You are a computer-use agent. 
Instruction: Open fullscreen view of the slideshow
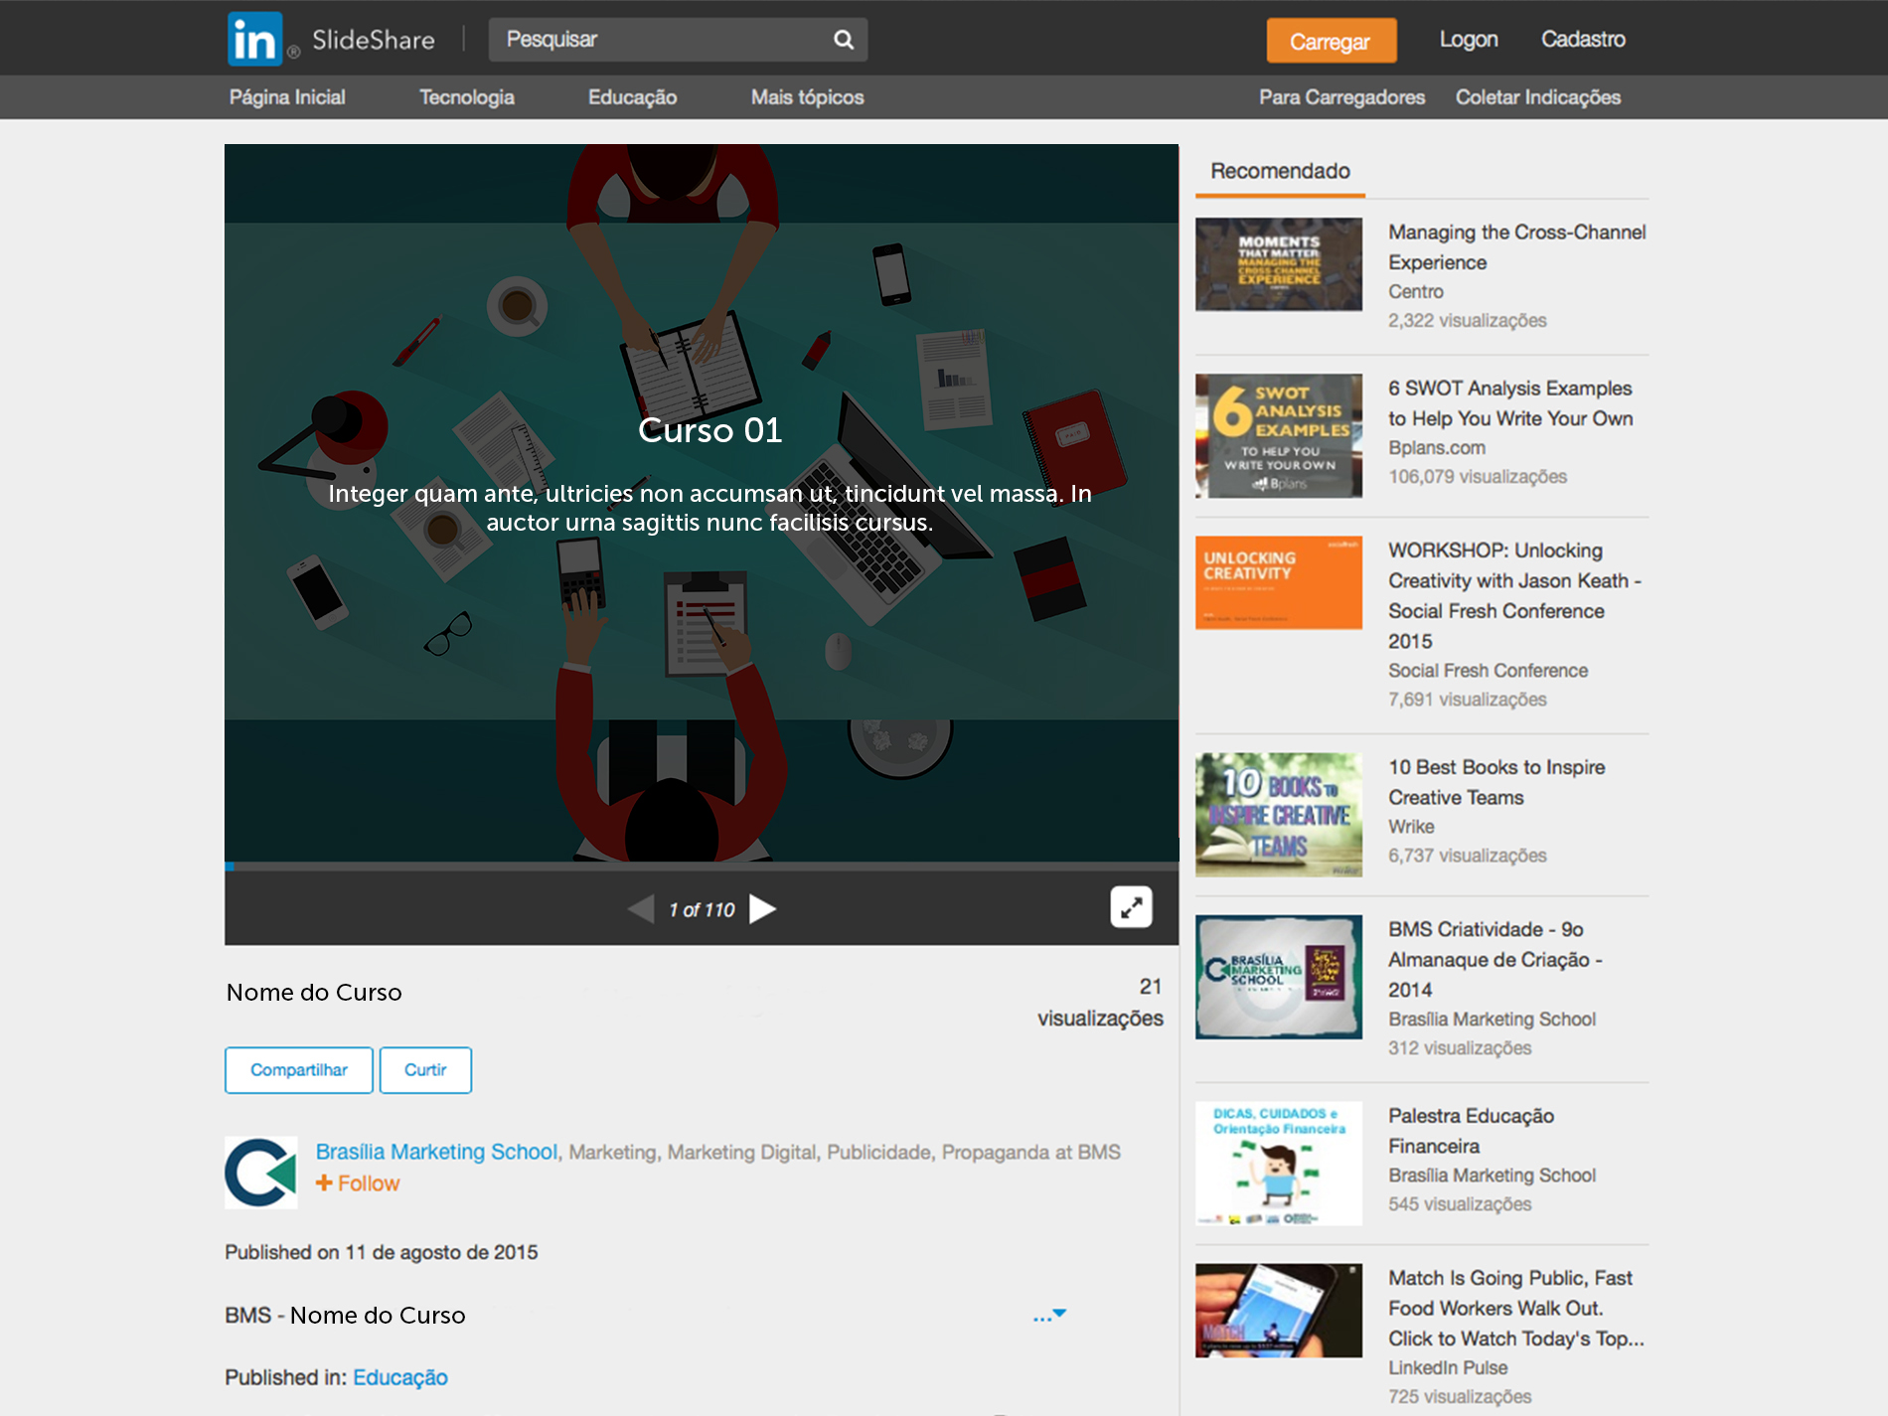pos(1130,907)
